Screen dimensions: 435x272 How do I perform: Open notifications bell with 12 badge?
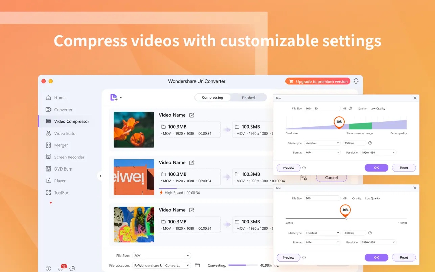tap(61, 268)
